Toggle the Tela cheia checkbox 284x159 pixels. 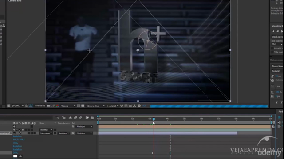point(272,52)
